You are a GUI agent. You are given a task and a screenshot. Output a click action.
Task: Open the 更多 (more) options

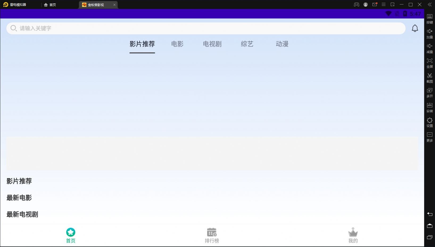point(429,137)
